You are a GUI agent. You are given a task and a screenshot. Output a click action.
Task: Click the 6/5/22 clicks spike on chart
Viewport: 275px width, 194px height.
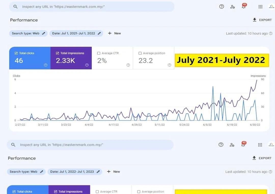pyautogui.click(x=213, y=87)
